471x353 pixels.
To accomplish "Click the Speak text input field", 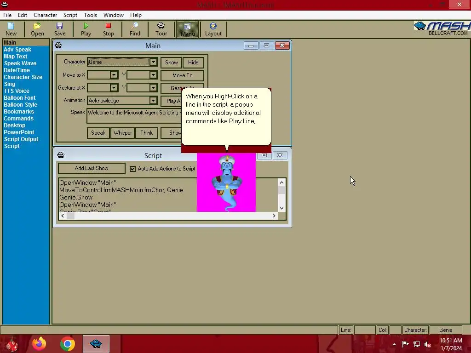I will point(134,115).
